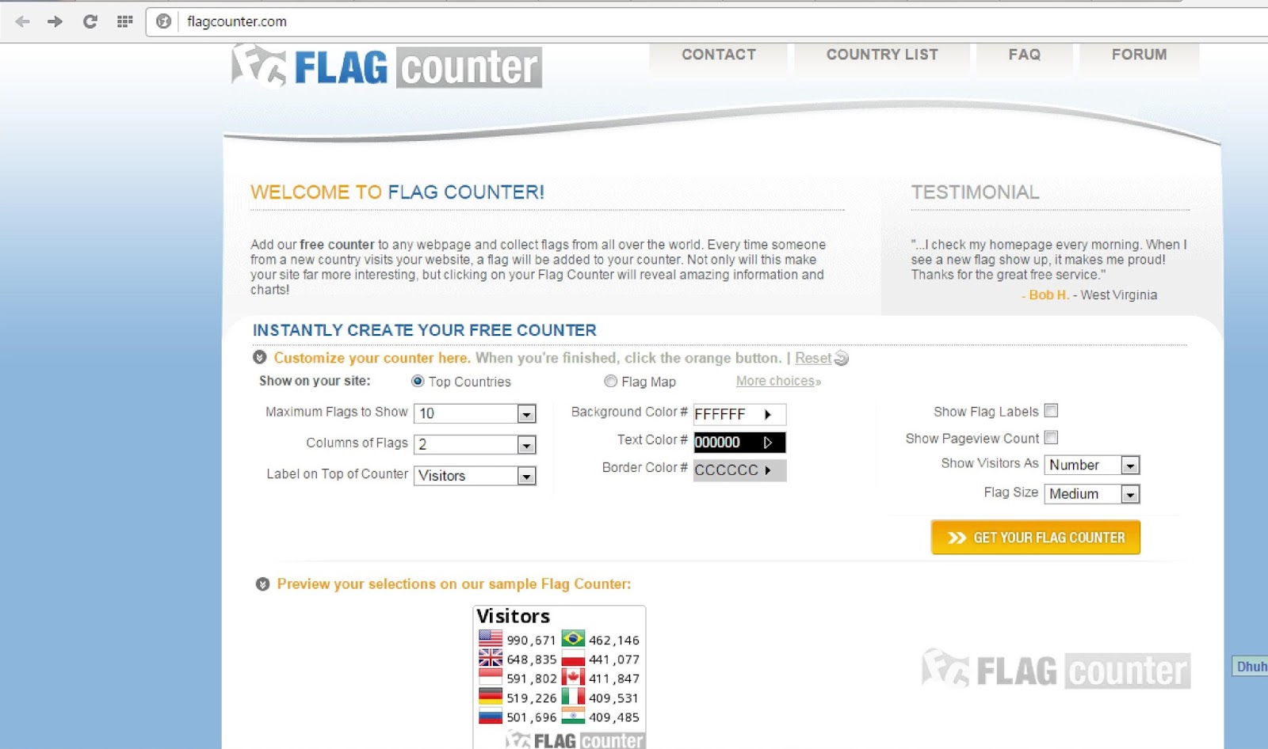The height and width of the screenshot is (749, 1268).
Task: Click the Poland flag beside 441,077
Action: 573,658
